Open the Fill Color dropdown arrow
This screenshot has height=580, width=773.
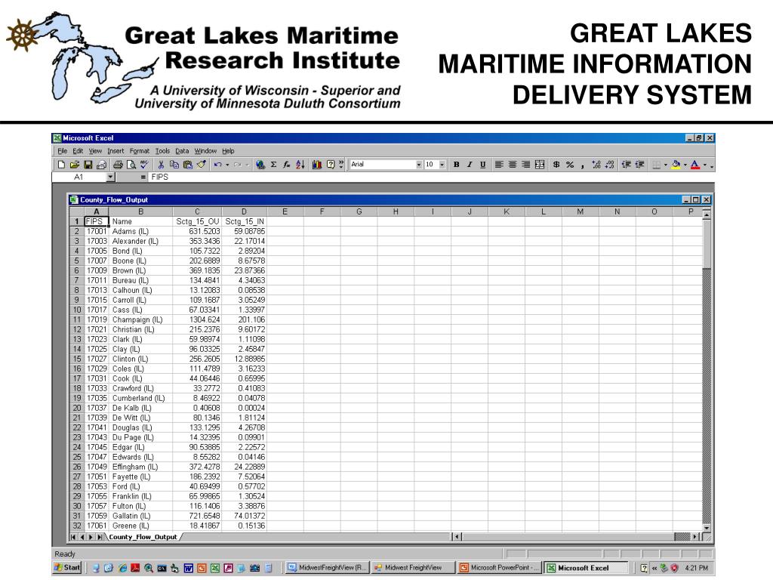click(685, 165)
